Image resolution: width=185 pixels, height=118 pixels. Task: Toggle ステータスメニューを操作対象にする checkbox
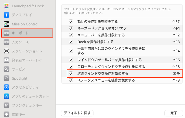click(71, 80)
